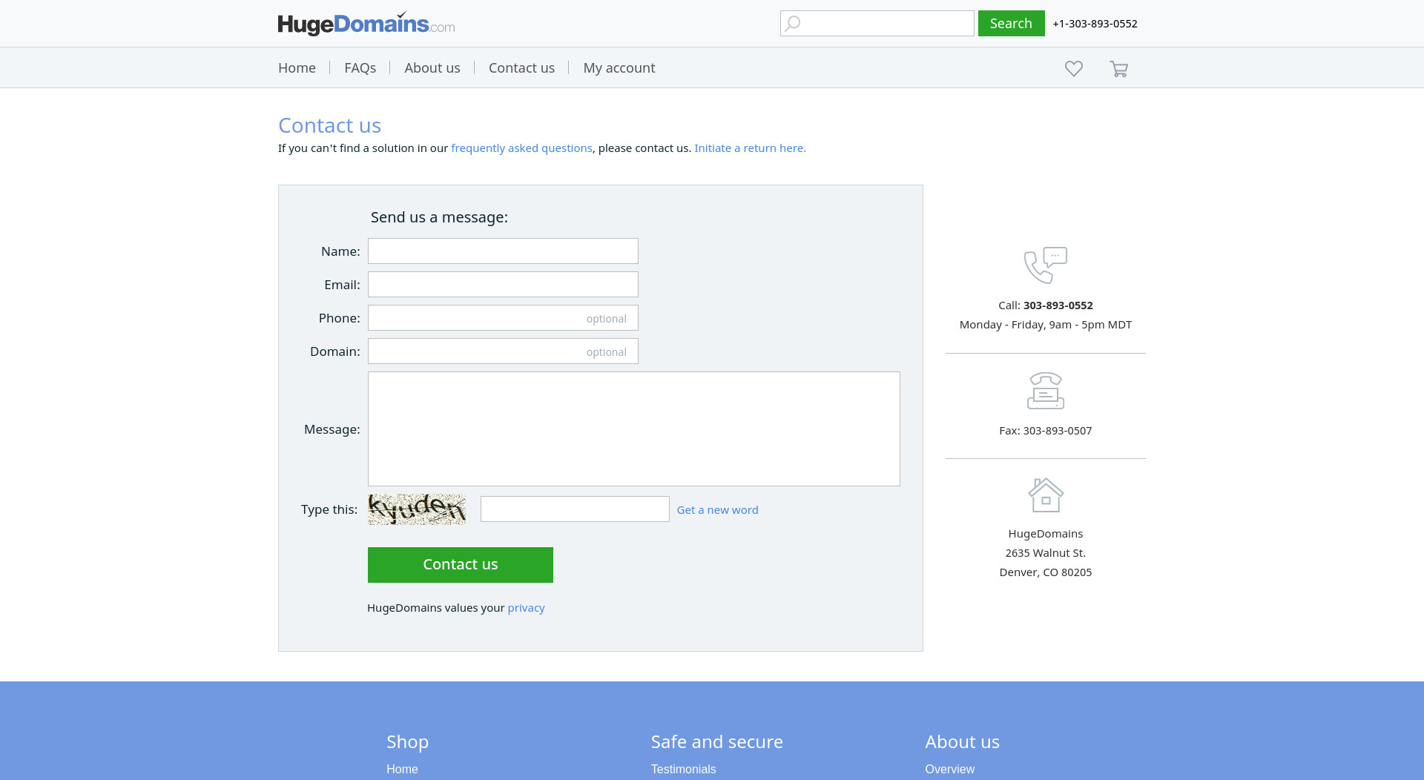Open About us navigation item
The height and width of the screenshot is (780, 1424).
432,67
